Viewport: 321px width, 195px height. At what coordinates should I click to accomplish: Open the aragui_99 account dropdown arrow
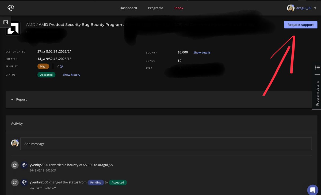[x=315, y=8]
